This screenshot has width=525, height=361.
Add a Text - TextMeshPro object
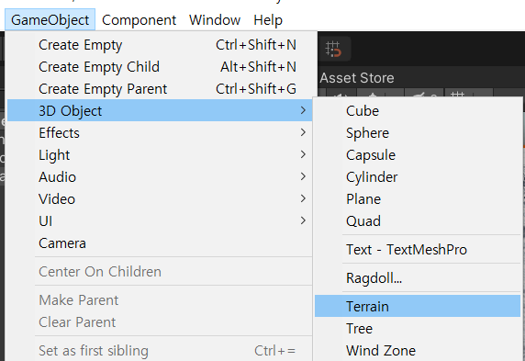[x=418, y=249]
